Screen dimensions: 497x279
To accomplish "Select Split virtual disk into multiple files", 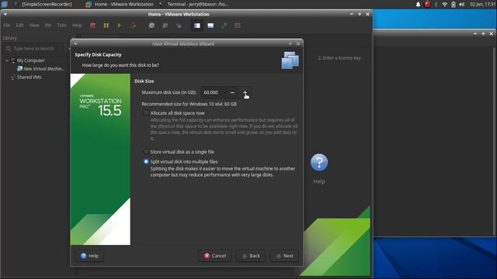I will tap(146, 162).
